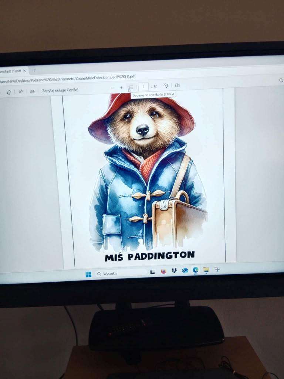This screenshot has height=379, width=284.
Task: Open File Explorer from the taskbar
Action: click(x=206, y=269)
